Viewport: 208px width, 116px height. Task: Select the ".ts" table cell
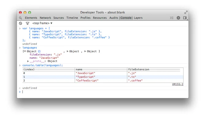pyautogui.click(x=155, y=77)
